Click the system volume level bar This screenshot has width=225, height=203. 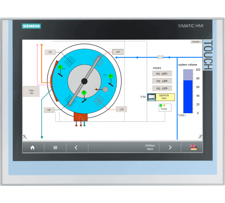tap(188, 91)
